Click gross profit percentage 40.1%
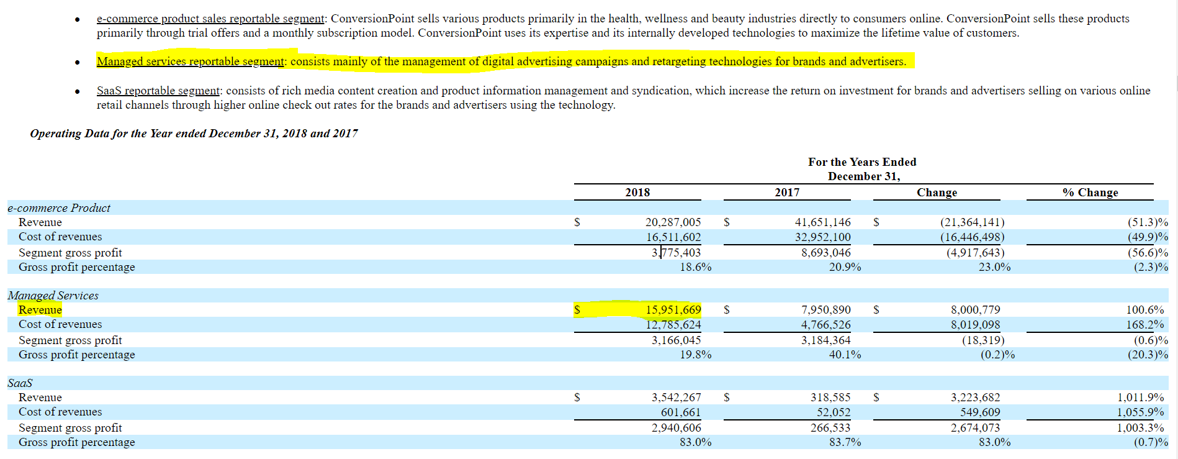This screenshot has height=459, width=1178. [x=845, y=355]
